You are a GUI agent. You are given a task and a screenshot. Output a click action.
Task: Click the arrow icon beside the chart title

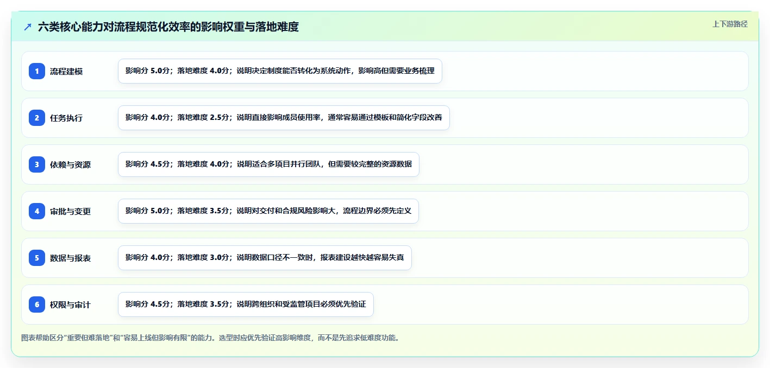pyautogui.click(x=28, y=27)
